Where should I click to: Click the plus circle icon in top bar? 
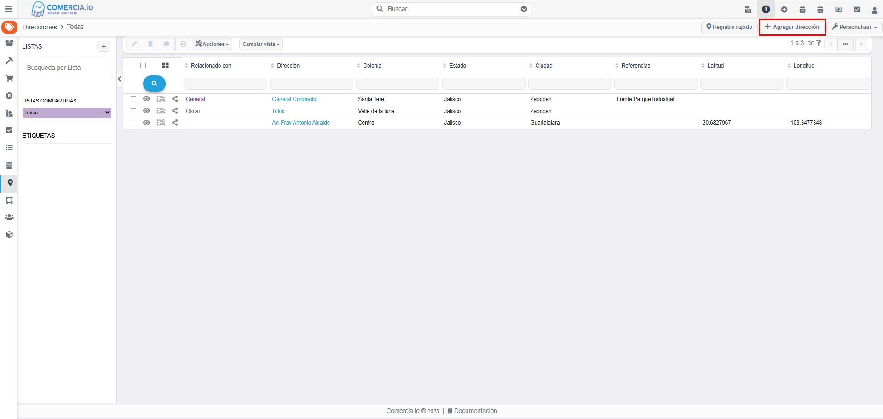coord(784,9)
